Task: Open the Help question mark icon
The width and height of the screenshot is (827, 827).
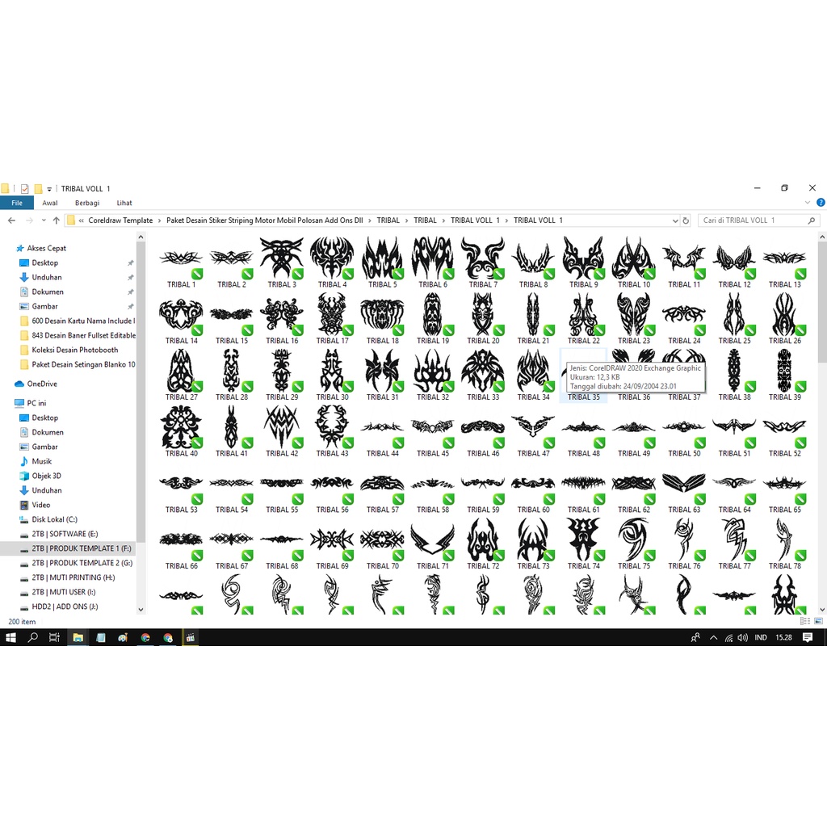Action: tap(821, 203)
